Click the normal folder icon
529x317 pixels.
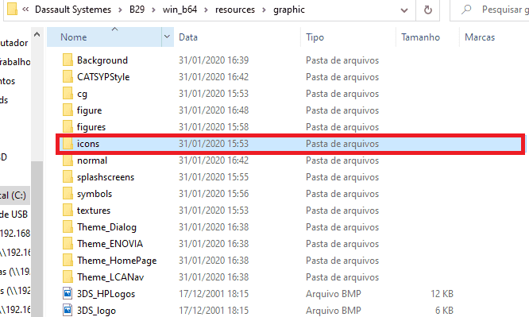pyautogui.click(x=68, y=160)
